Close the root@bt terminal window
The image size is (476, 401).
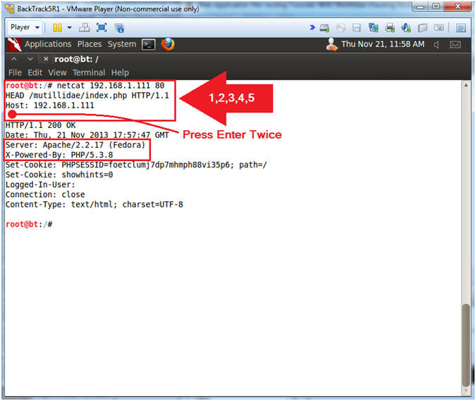[46, 59]
